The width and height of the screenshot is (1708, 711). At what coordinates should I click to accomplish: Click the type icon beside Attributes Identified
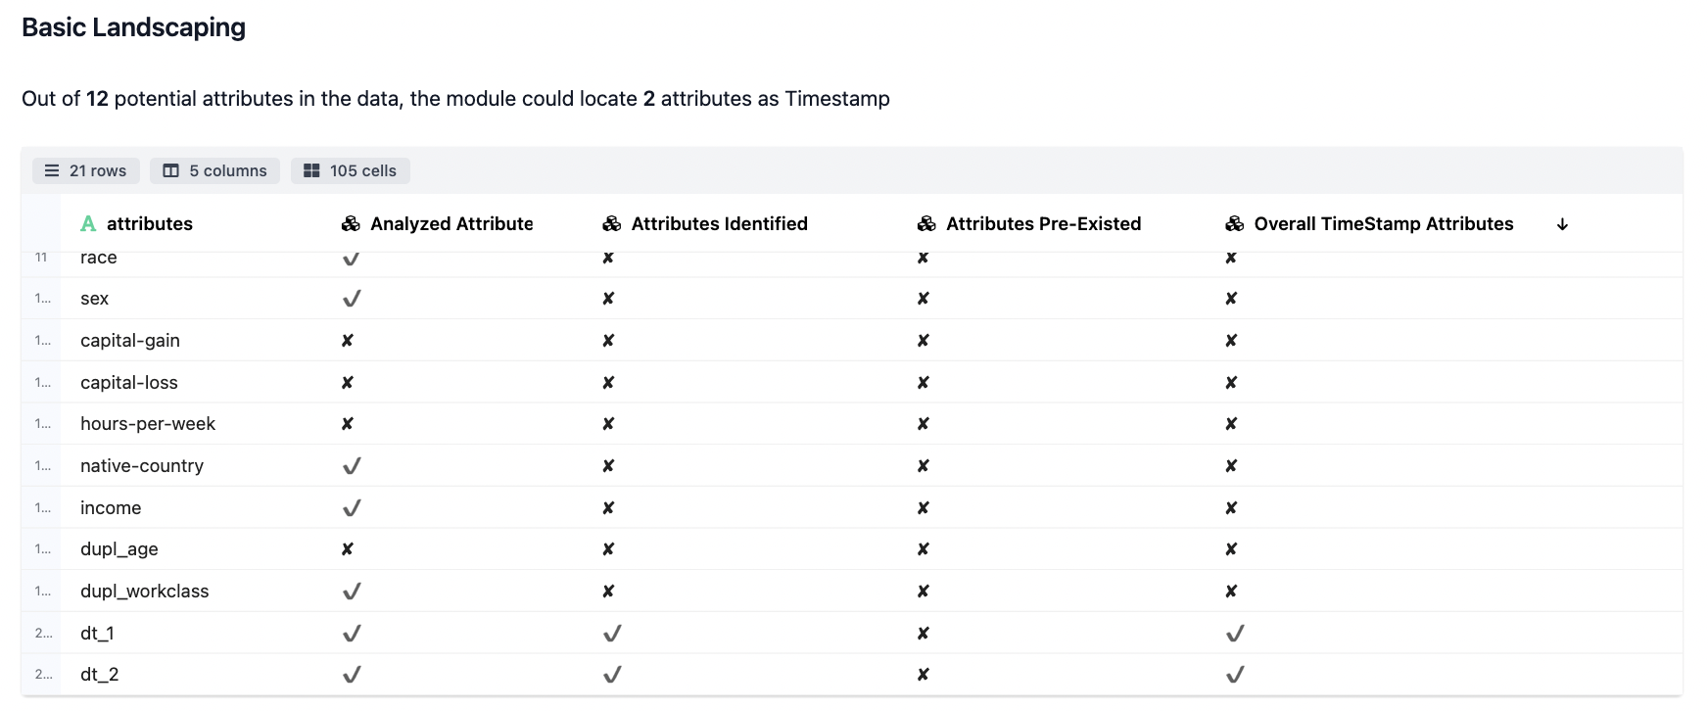[612, 223]
